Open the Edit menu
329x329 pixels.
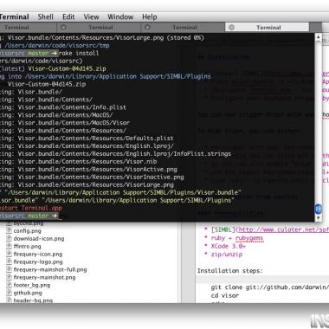tap(68, 17)
